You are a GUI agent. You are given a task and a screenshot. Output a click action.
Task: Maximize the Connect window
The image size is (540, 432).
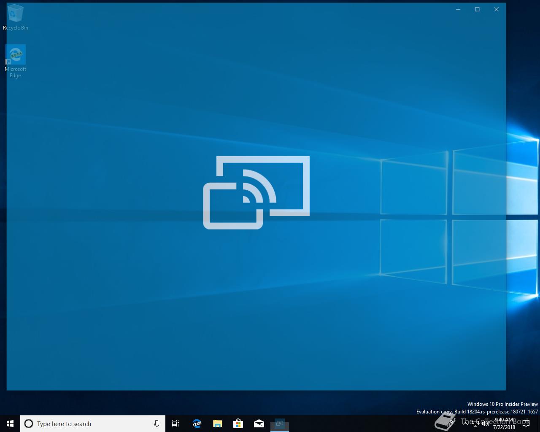(477, 9)
